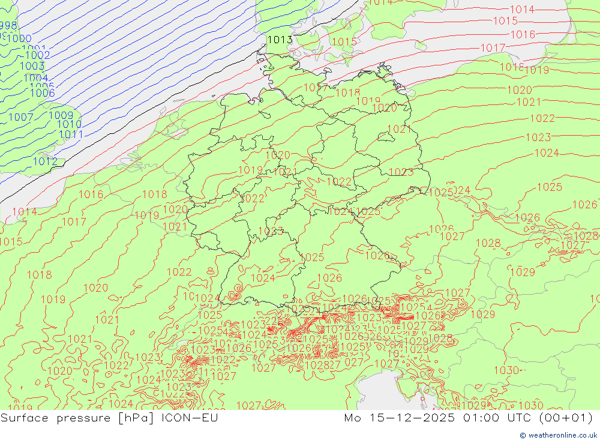Viewport: 600px width, 440px height.
Task: Click the blue '1004' isobar label
Action: (x=35, y=78)
